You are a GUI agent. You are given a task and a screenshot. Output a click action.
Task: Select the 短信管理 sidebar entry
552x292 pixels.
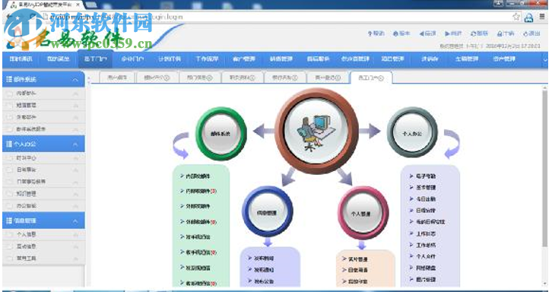click(x=43, y=105)
